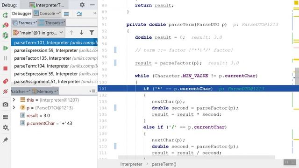Image resolution: width=299 pixels, height=168 pixels.
Task: Click the Step Over icon
Action: (x=79, y=14)
